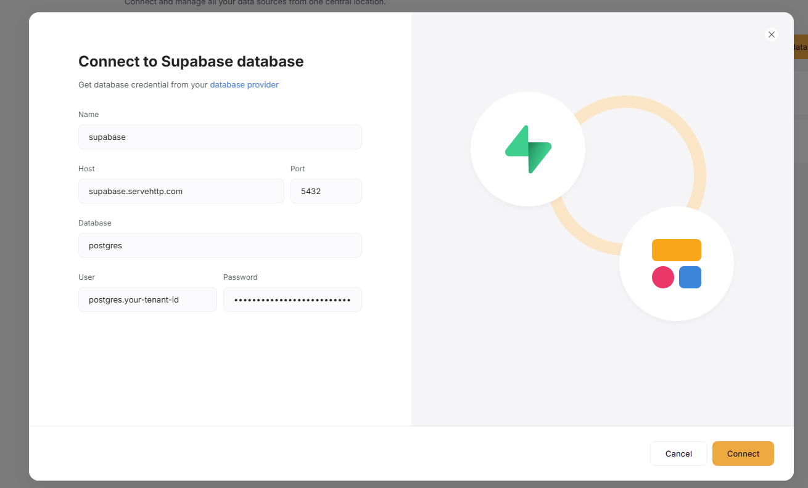This screenshot has width=808, height=488.
Task: Click the Connect to Supabase database heading
Action: [191, 62]
